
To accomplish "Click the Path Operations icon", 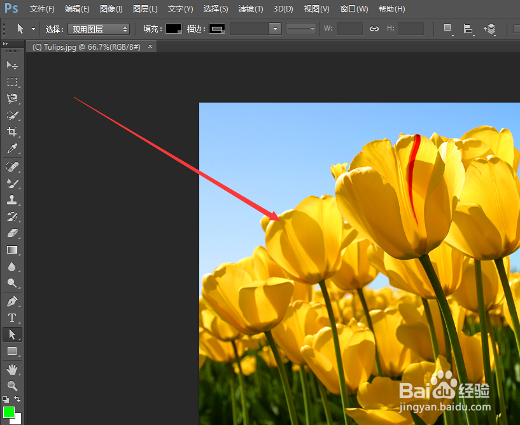I will (x=447, y=29).
